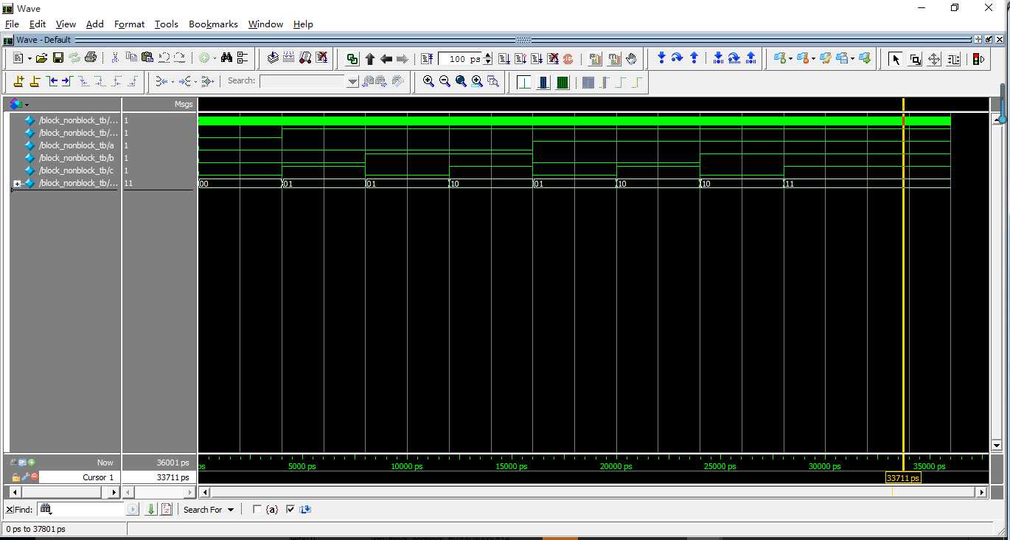Expand the bus signal showing value 11
Image resolution: width=1010 pixels, height=540 pixels.
(x=17, y=184)
